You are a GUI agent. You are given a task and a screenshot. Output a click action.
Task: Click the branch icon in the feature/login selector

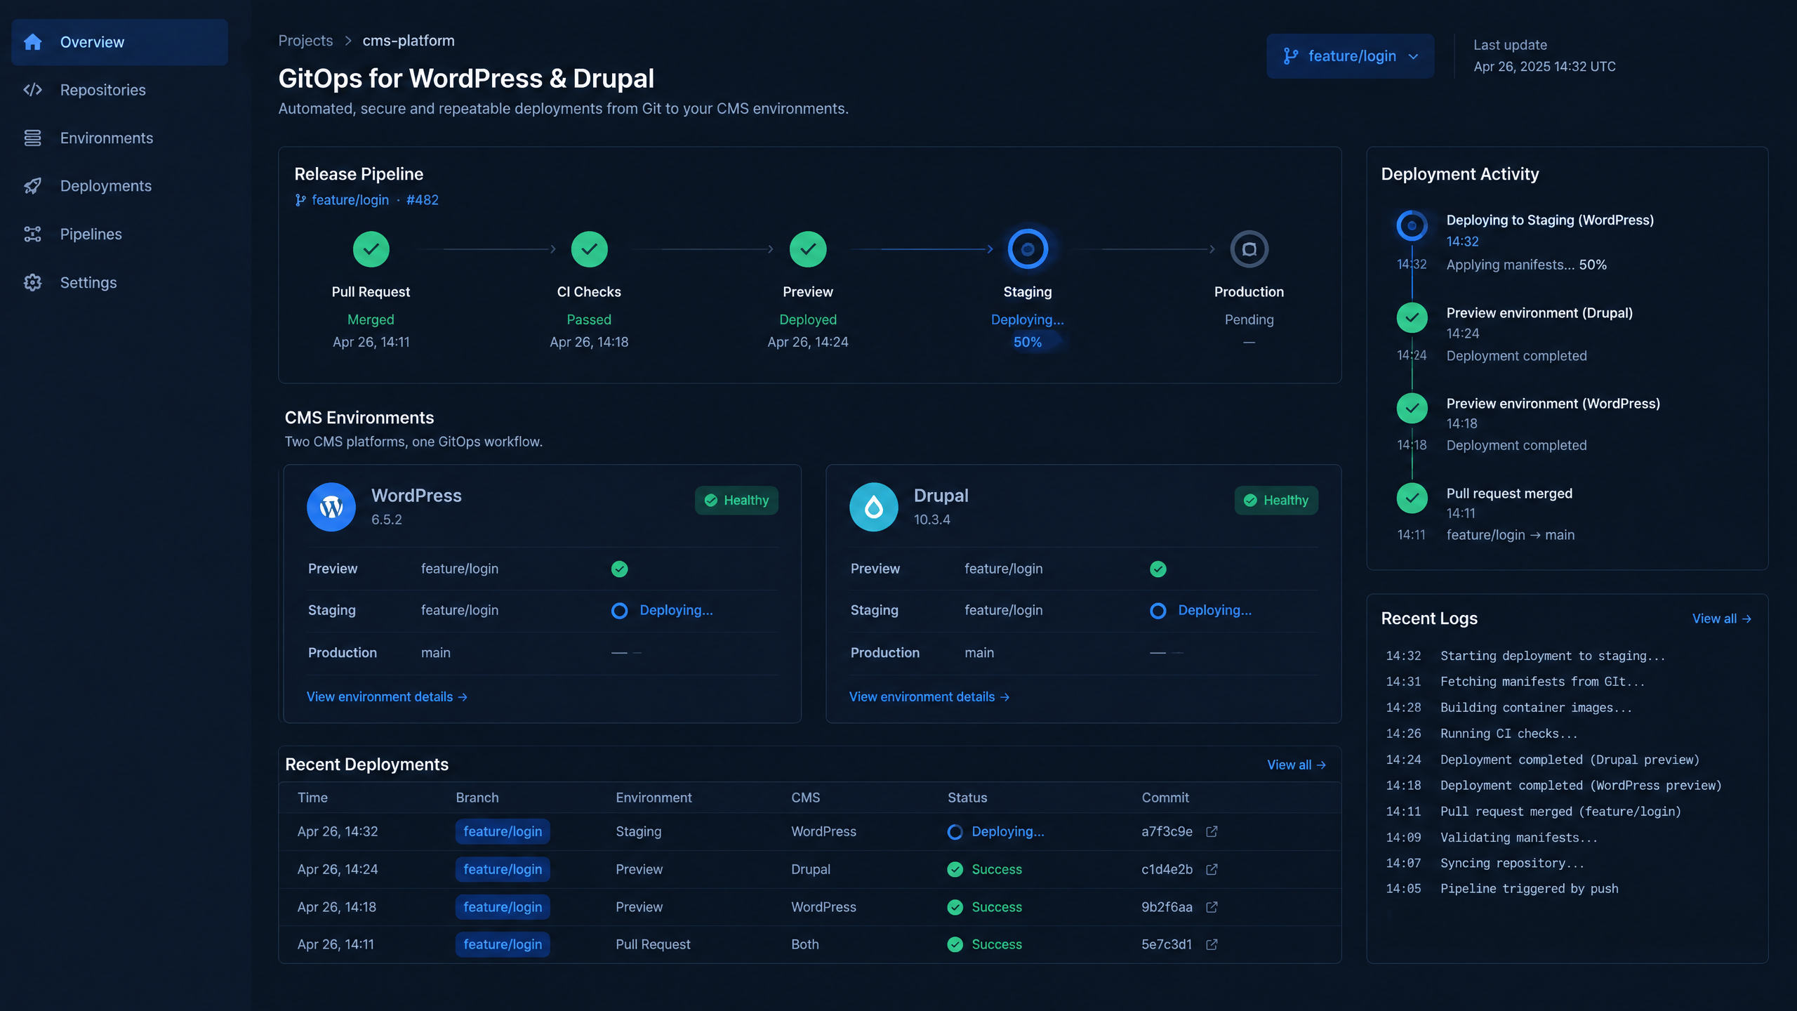(1290, 56)
